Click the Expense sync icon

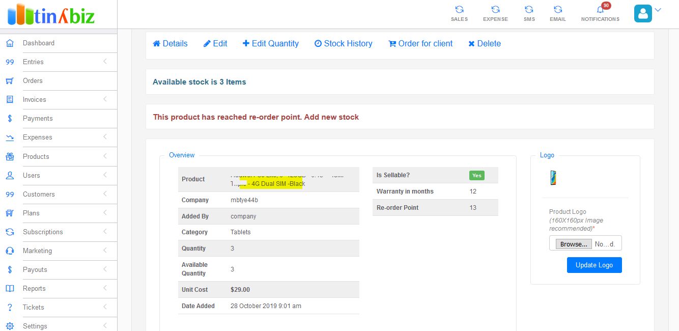pos(495,9)
